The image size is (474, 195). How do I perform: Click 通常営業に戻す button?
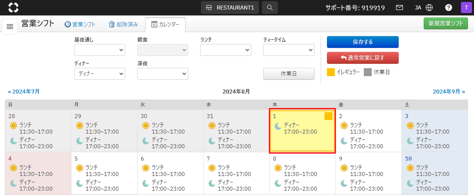(x=363, y=58)
